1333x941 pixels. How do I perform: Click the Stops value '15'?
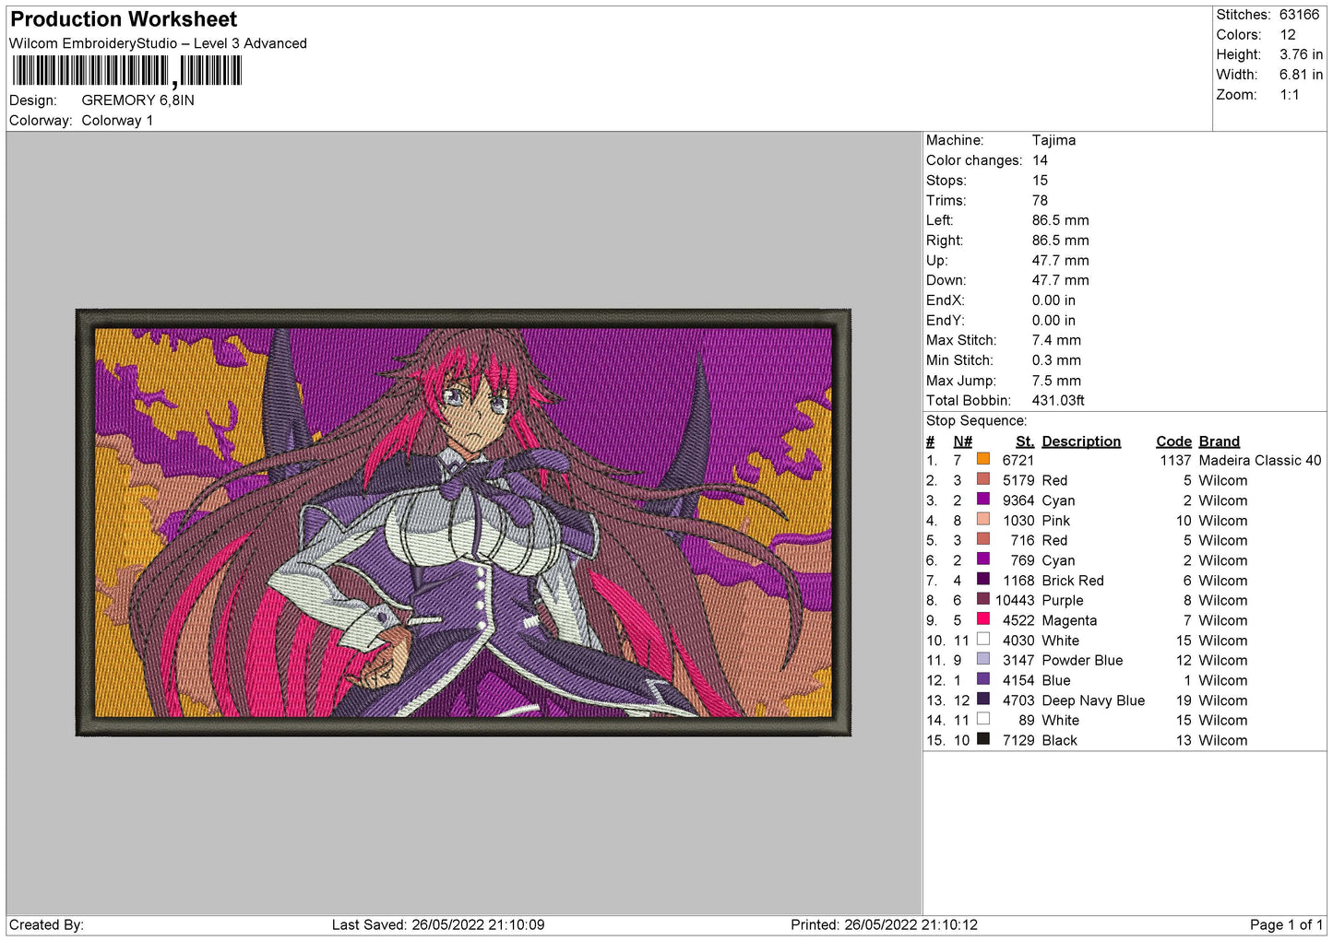point(1040,181)
